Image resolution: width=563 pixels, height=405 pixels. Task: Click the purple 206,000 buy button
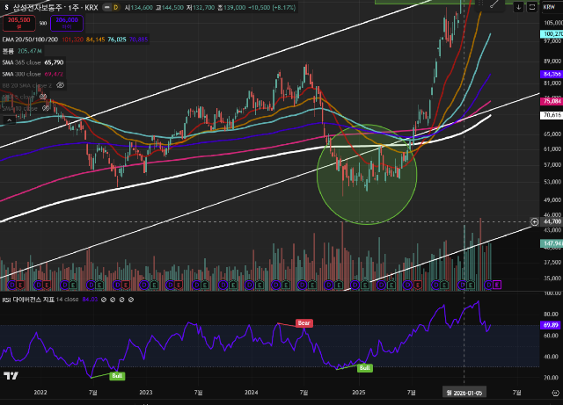(x=67, y=24)
